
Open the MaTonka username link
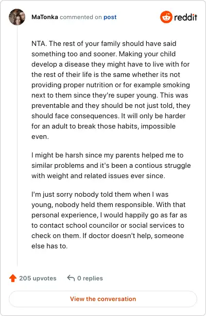(45, 17)
